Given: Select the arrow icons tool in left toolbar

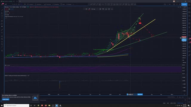Looking at the screenshot, I should coord(2,26).
